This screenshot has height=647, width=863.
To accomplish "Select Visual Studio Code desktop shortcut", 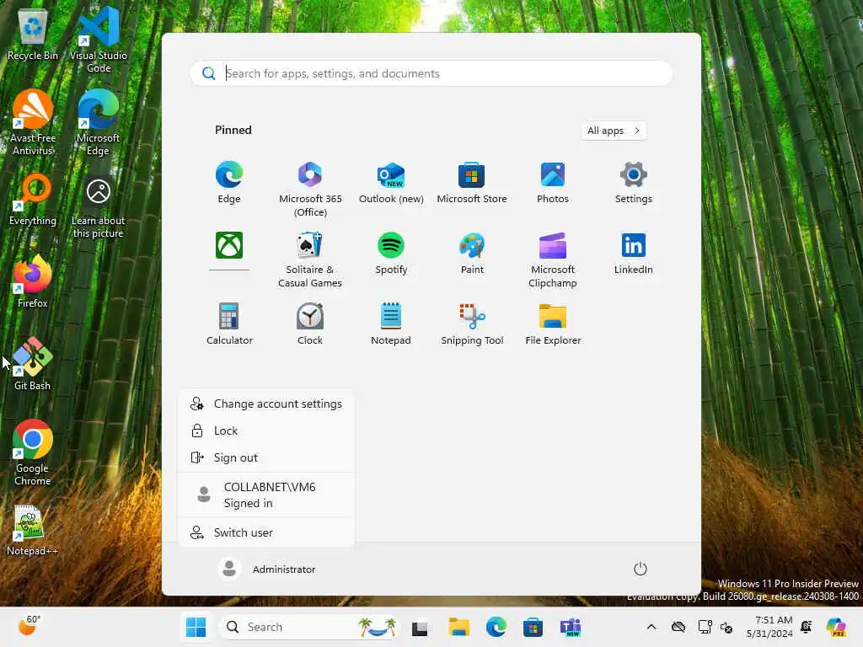I will [x=99, y=40].
